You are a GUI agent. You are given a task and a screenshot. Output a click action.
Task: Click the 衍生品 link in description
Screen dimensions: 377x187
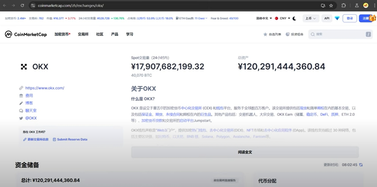point(206,114)
